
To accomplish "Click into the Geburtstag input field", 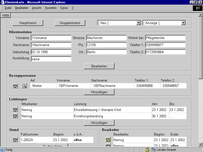I will click(x=51, y=52).
